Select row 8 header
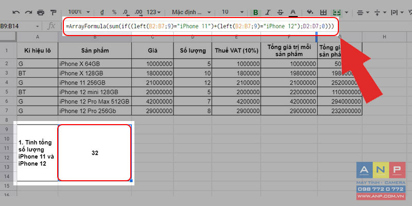The height and width of the screenshot is (206, 412). (x=8, y=120)
